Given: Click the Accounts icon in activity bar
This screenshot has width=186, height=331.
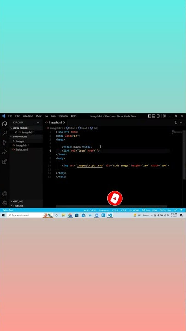Looking at the screenshot, I should 5,194.
